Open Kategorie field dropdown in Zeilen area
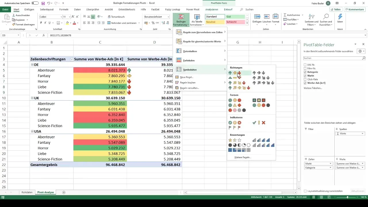 pos(330,167)
